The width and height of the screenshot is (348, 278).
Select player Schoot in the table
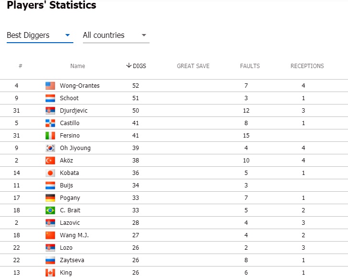click(x=69, y=98)
